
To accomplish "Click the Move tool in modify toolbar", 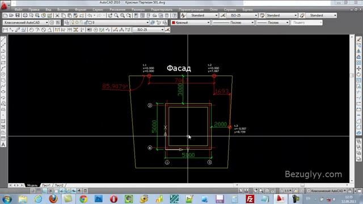I will pos(358,69).
